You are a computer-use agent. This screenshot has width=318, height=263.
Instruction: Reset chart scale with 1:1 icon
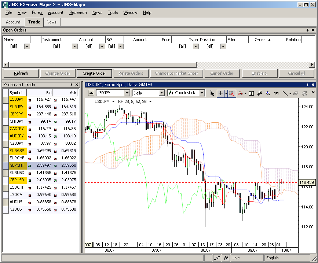point(276,93)
